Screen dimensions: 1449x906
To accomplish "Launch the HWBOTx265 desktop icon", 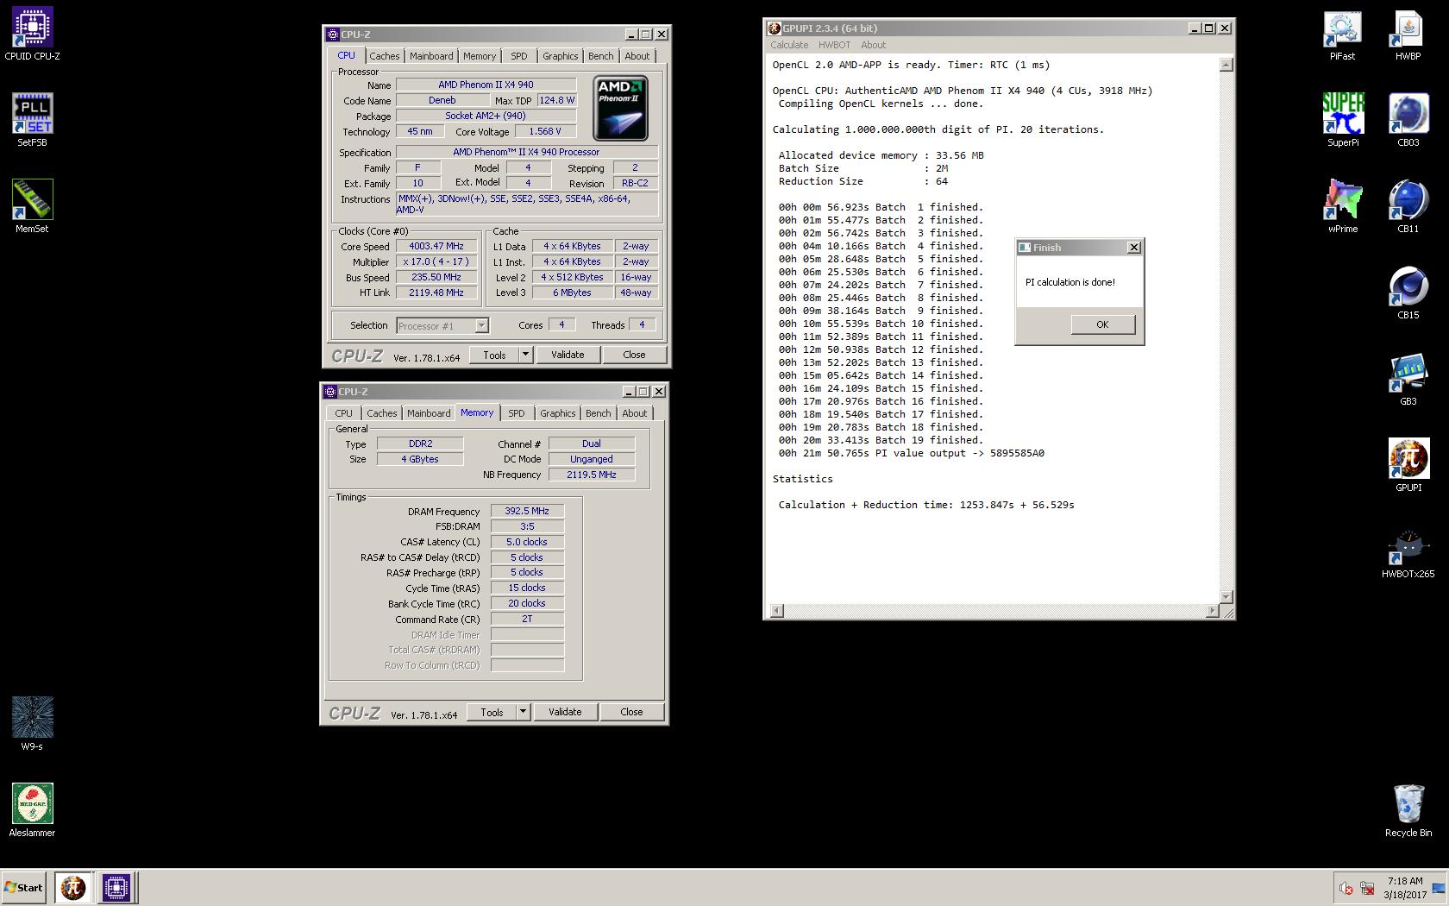I will click(1408, 552).
